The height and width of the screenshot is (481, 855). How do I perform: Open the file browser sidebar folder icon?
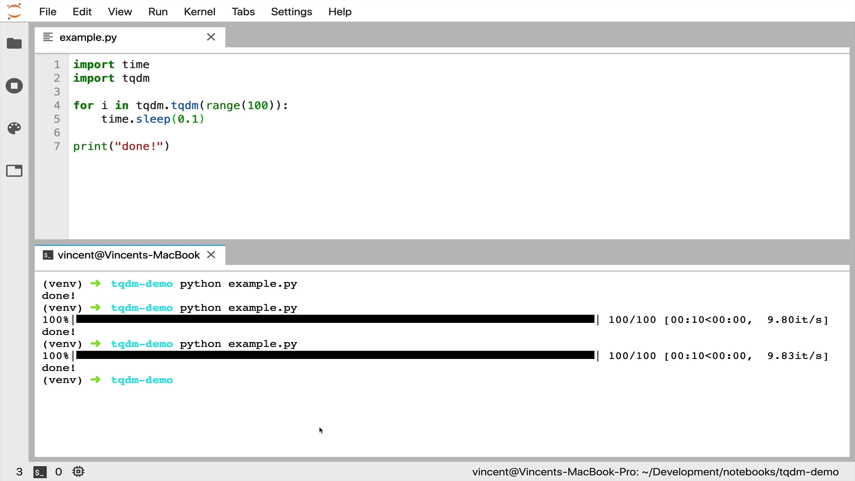pos(14,43)
